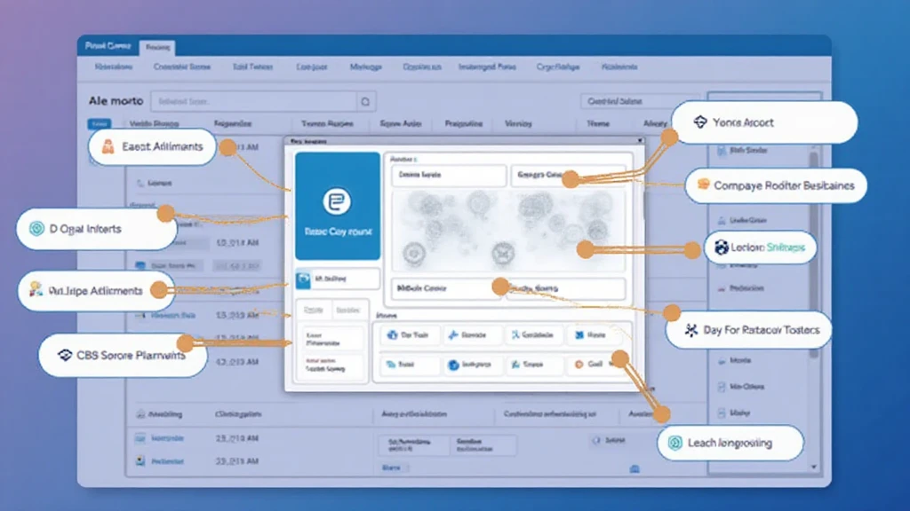
Task: Click the orange Eaect Adiiments icon
Action: [108, 147]
